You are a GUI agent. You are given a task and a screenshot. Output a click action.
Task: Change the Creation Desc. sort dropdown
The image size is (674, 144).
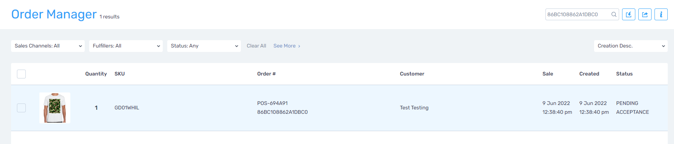[631, 46]
